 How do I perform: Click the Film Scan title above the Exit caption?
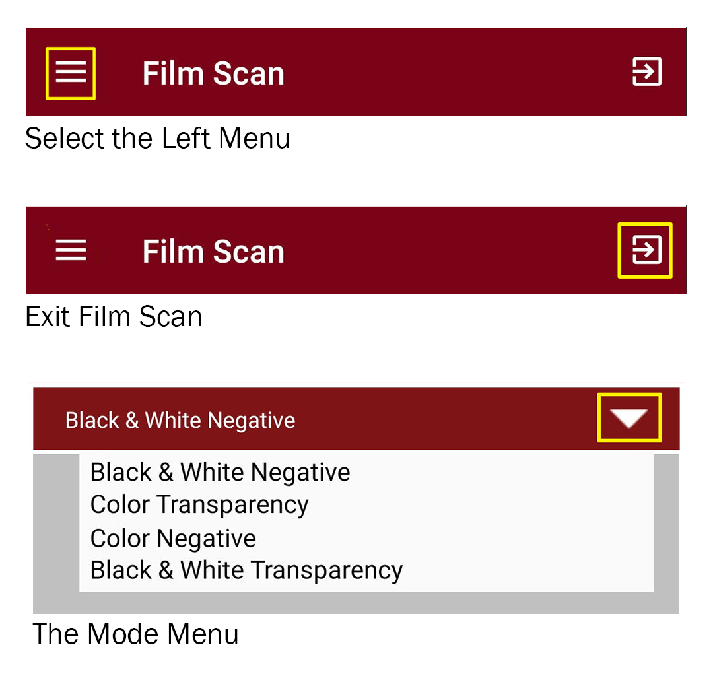213,252
